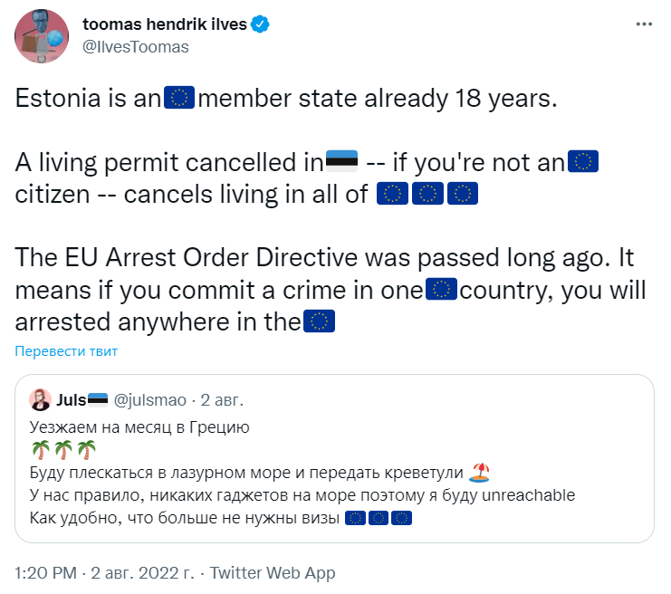Click the toomas hendrik ilves profile avatar
Image resolution: width=671 pixels, height=594 pixels.
coord(42,36)
